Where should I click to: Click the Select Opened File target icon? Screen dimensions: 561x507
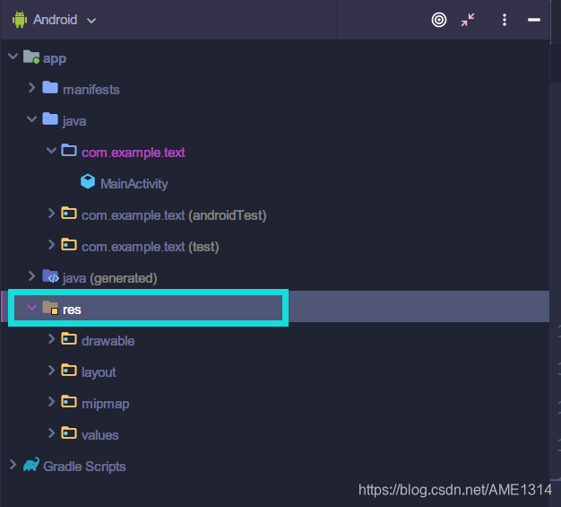click(x=439, y=20)
